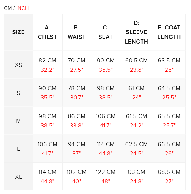Choose the M size row label
This screenshot has height=194, width=191.
click(18, 121)
